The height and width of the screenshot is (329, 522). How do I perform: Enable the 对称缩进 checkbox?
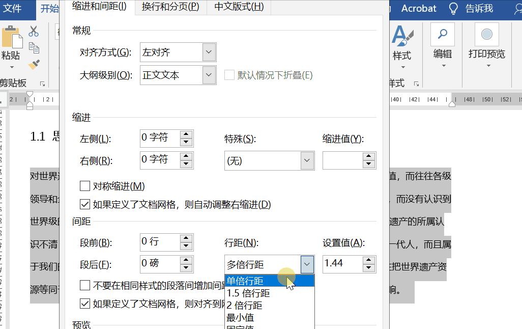[x=85, y=186]
